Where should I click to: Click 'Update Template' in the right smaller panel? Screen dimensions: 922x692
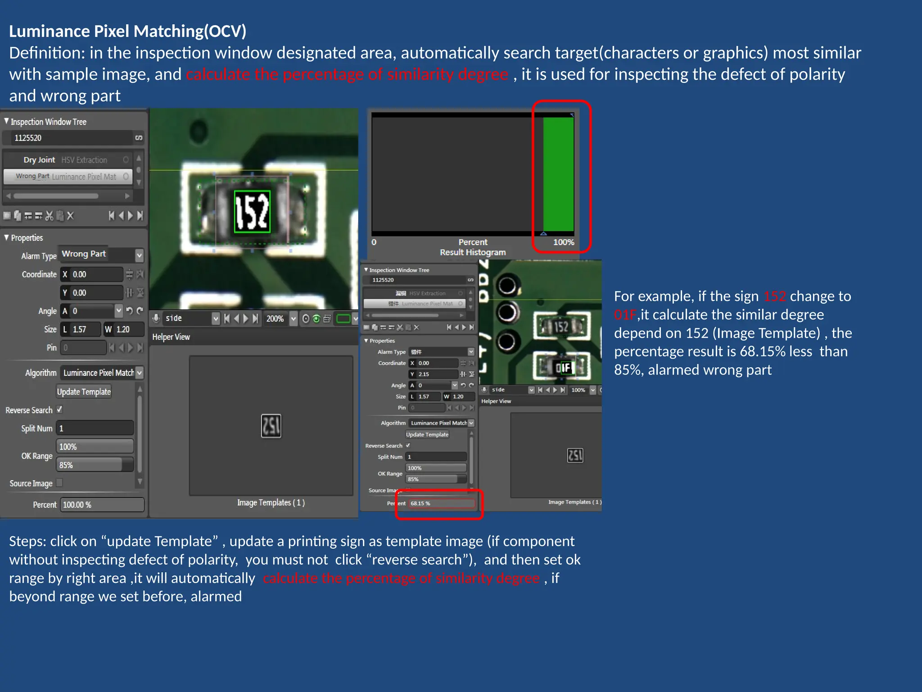pos(427,434)
